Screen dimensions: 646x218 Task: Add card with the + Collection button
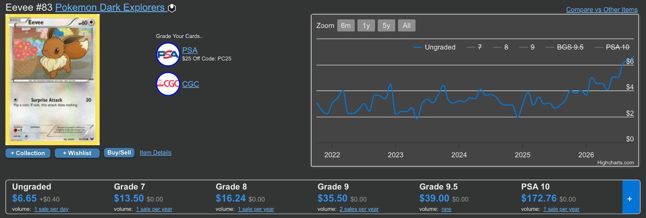coord(28,153)
